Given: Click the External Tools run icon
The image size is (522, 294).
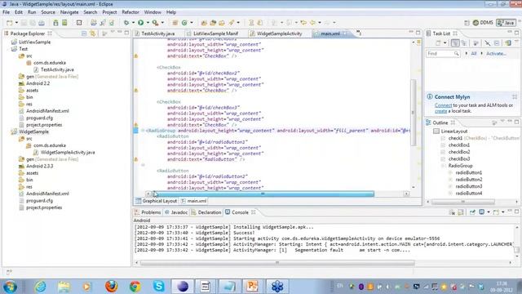Looking at the screenshot, I should point(155,23).
